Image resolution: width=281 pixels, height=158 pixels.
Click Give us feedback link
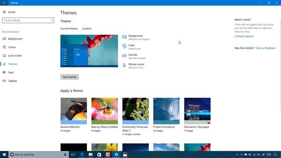pos(265,48)
